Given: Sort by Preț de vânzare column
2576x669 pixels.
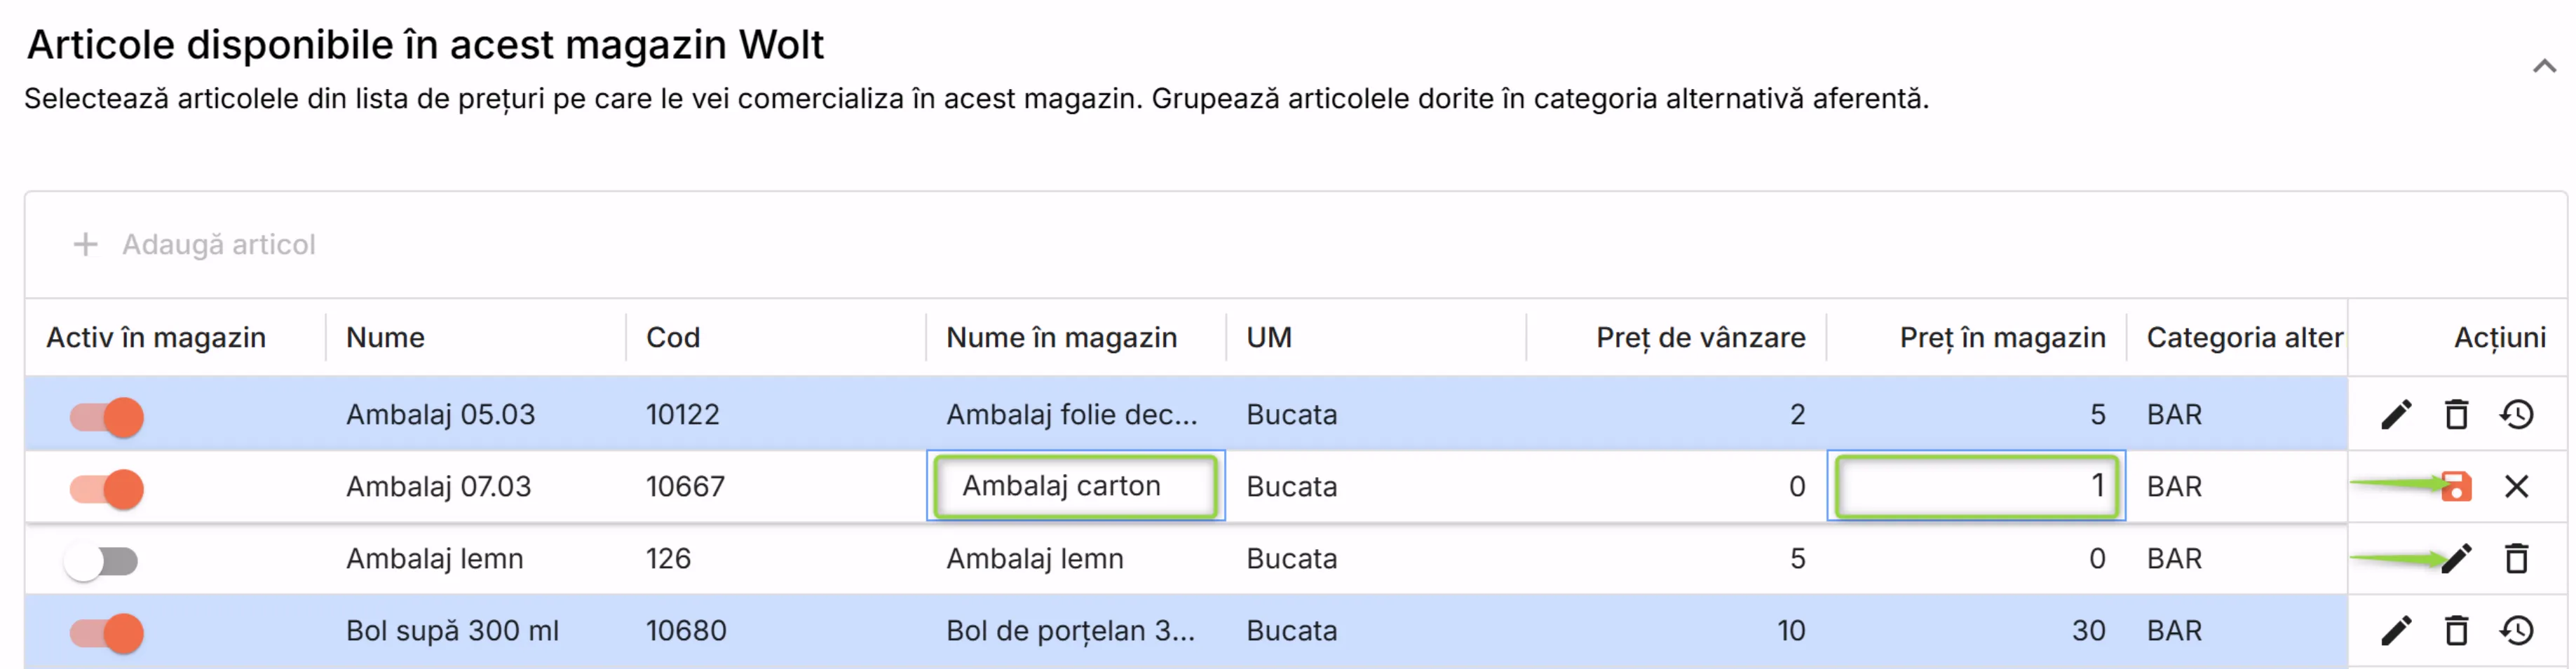Looking at the screenshot, I should pyautogui.click(x=1701, y=338).
